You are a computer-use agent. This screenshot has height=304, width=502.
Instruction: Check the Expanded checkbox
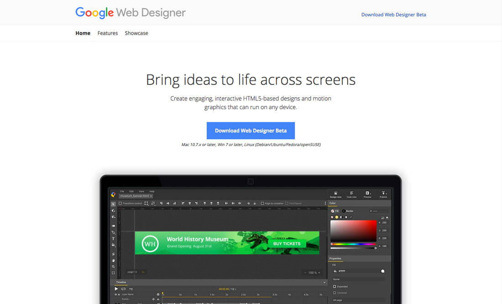point(335,287)
